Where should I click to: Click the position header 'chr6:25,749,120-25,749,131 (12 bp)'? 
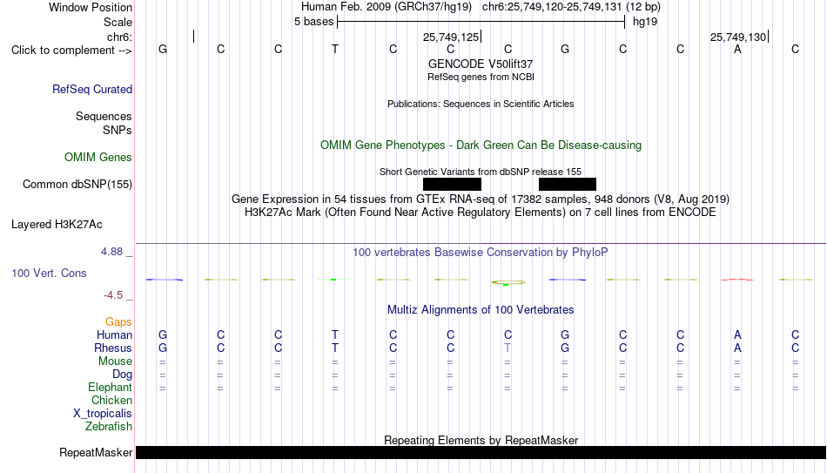click(x=571, y=7)
